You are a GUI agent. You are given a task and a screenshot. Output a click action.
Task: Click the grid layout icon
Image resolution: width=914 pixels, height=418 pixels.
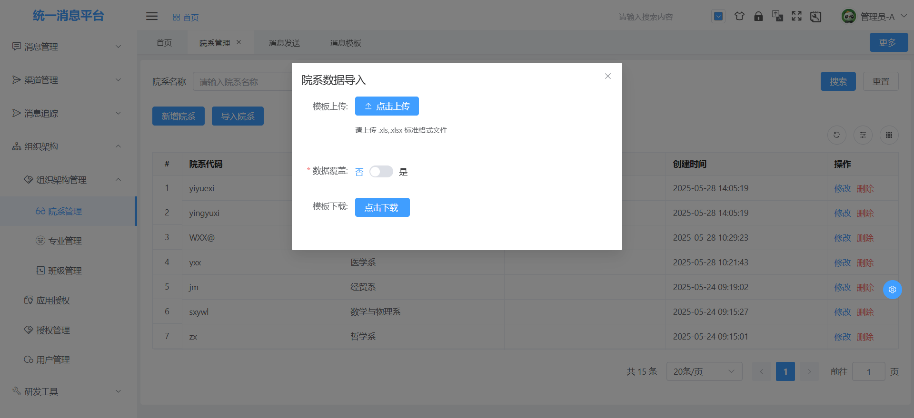coord(889,135)
